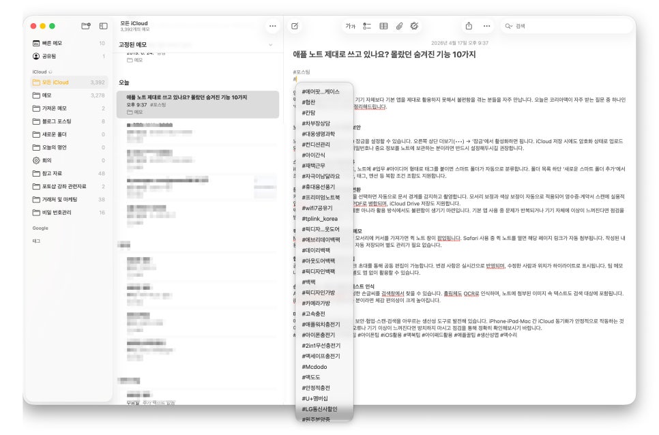Toggle the sidebar visibility icon
Image resolution: width=659 pixels, height=435 pixels.
[x=104, y=26]
